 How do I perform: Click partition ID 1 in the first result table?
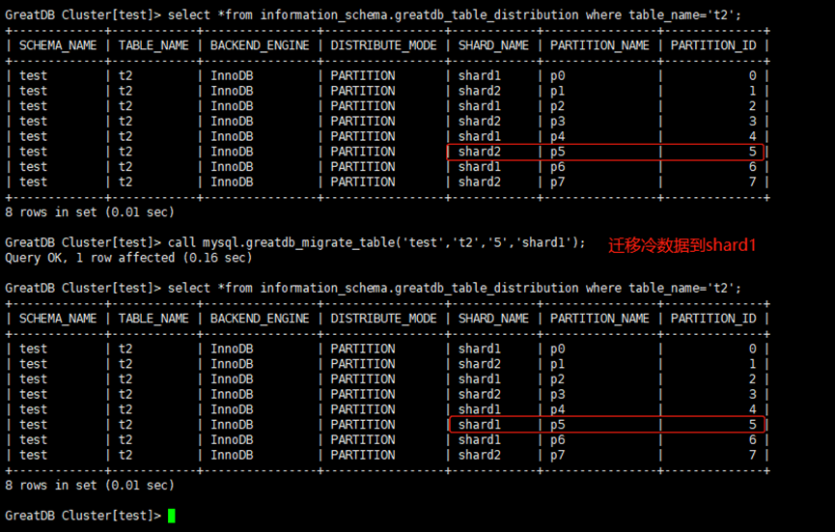(752, 91)
